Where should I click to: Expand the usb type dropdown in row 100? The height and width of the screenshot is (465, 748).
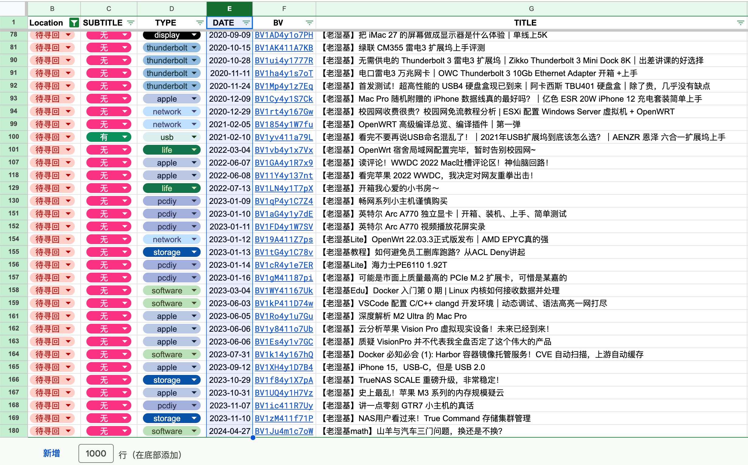pos(194,137)
